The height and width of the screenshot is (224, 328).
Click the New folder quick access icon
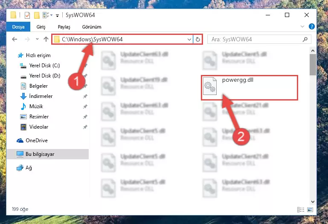(x=37, y=15)
